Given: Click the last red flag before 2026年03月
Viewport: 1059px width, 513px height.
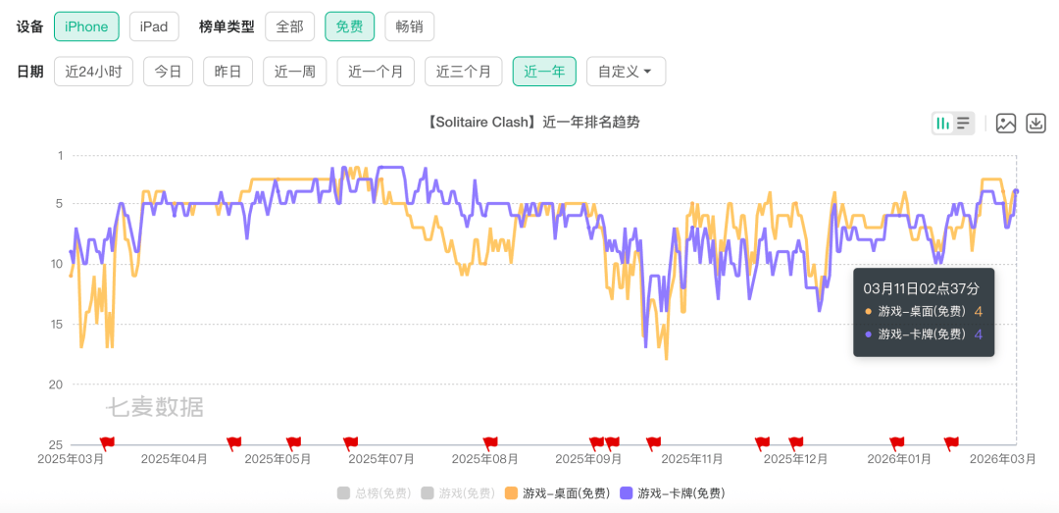Looking at the screenshot, I should [x=950, y=443].
